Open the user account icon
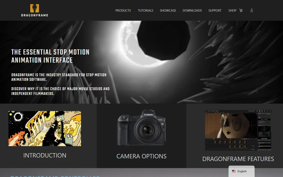 252,11
